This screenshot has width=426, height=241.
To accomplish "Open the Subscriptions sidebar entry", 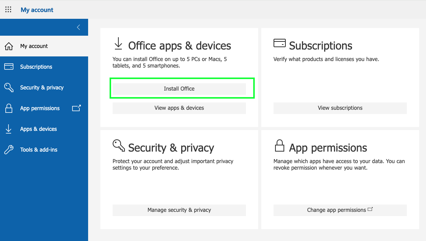I will (x=35, y=66).
